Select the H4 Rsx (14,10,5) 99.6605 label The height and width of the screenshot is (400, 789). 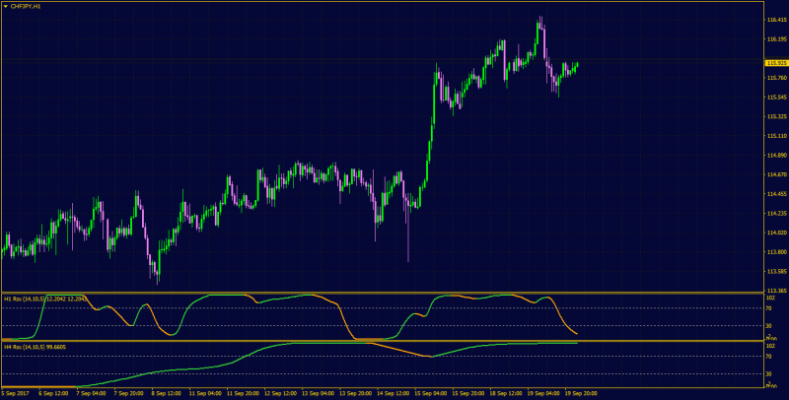(36, 347)
